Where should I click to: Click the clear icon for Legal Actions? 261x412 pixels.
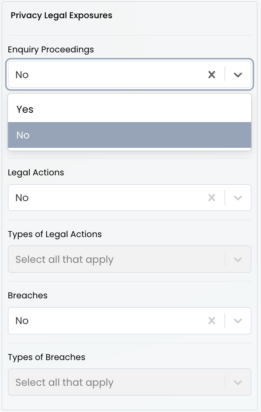pos(212,198)
